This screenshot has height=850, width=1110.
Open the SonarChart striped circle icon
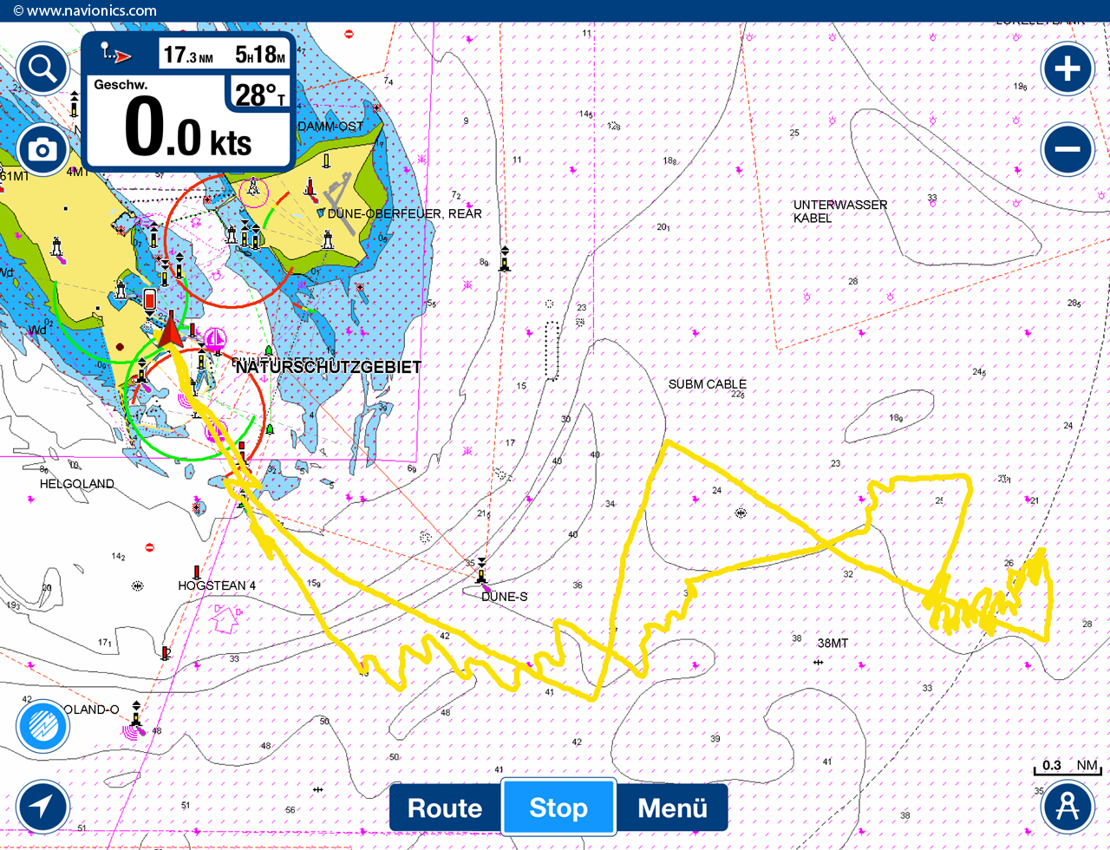(x=42, y=726)
